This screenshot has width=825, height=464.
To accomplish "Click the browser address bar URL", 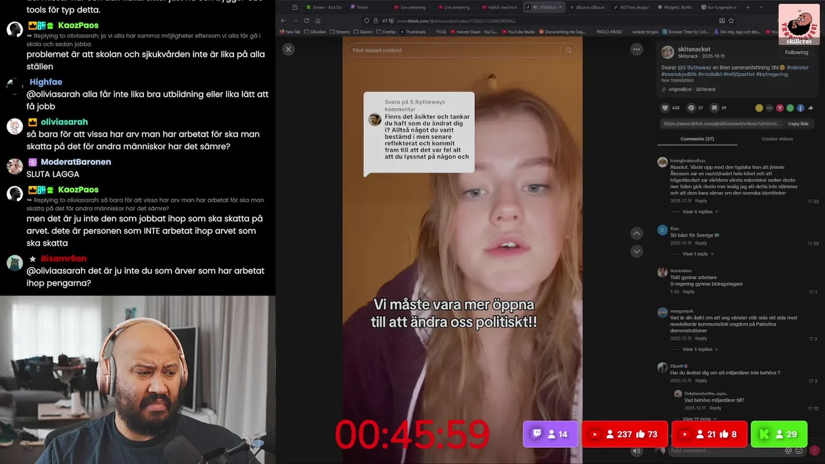I will (x=456, y=21).
